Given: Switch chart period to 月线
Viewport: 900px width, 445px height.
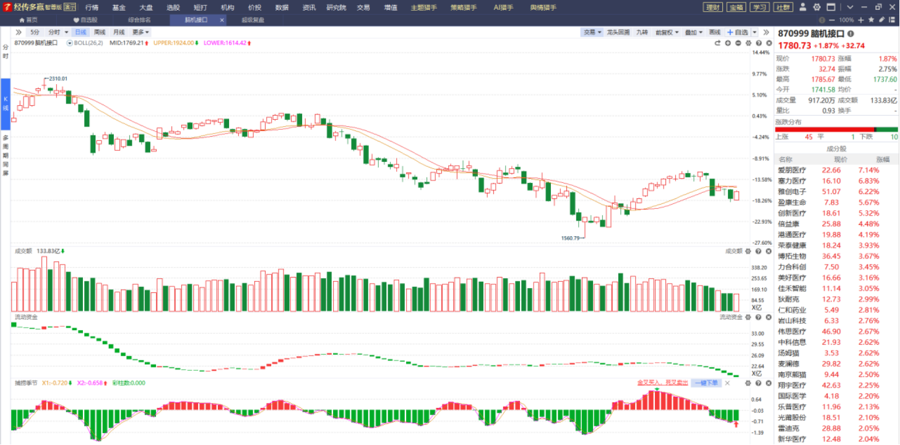Looking at the screenshot, I should (119, 32).
